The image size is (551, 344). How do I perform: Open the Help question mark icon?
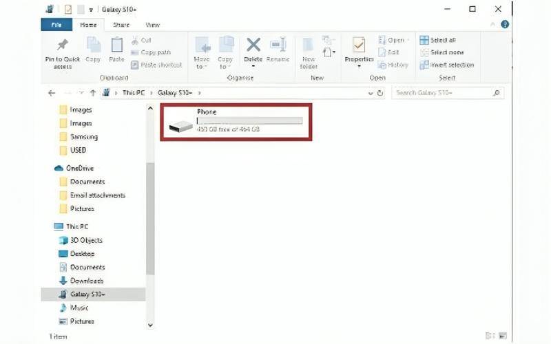pyautogui.click(x=505, y=24)
